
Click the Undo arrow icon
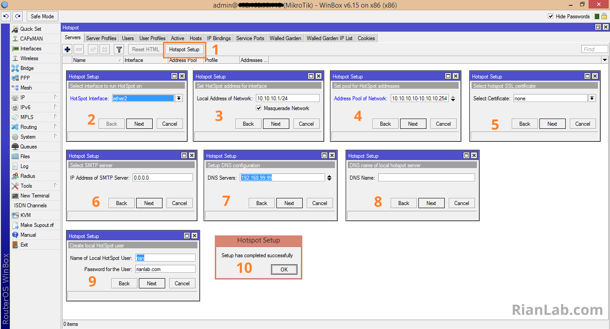tap(6, 16)
